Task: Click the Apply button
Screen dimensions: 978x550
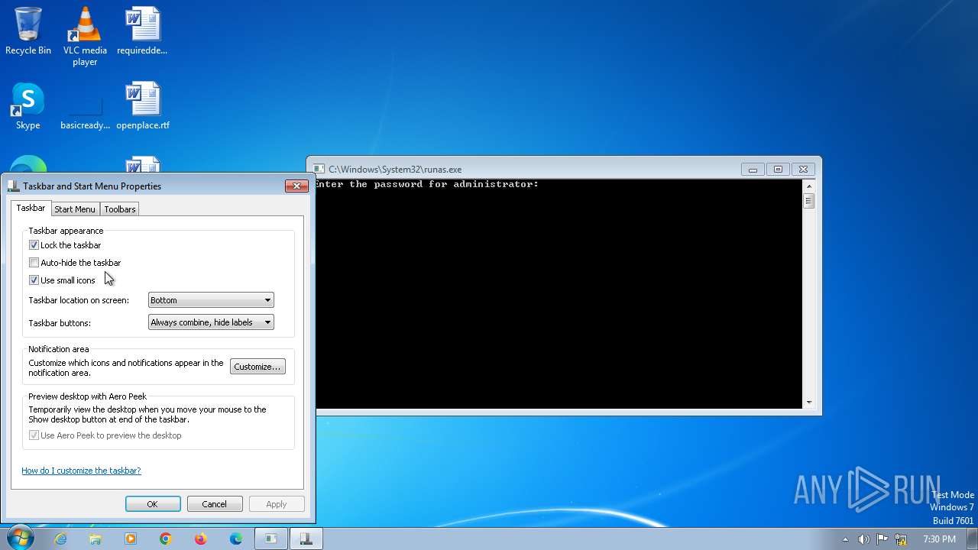Action: 277,504
